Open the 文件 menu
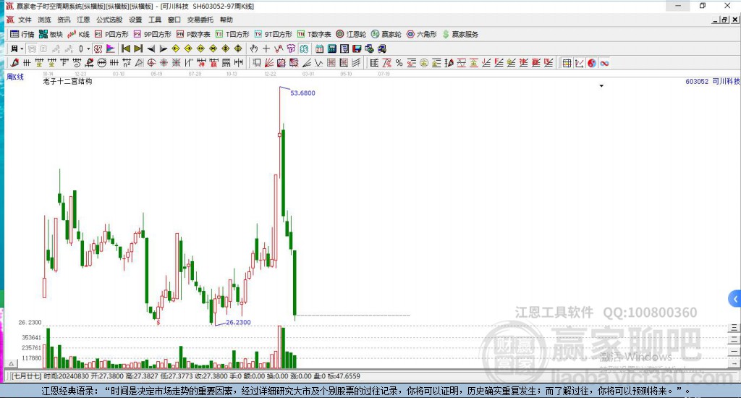 pos(25,20)
